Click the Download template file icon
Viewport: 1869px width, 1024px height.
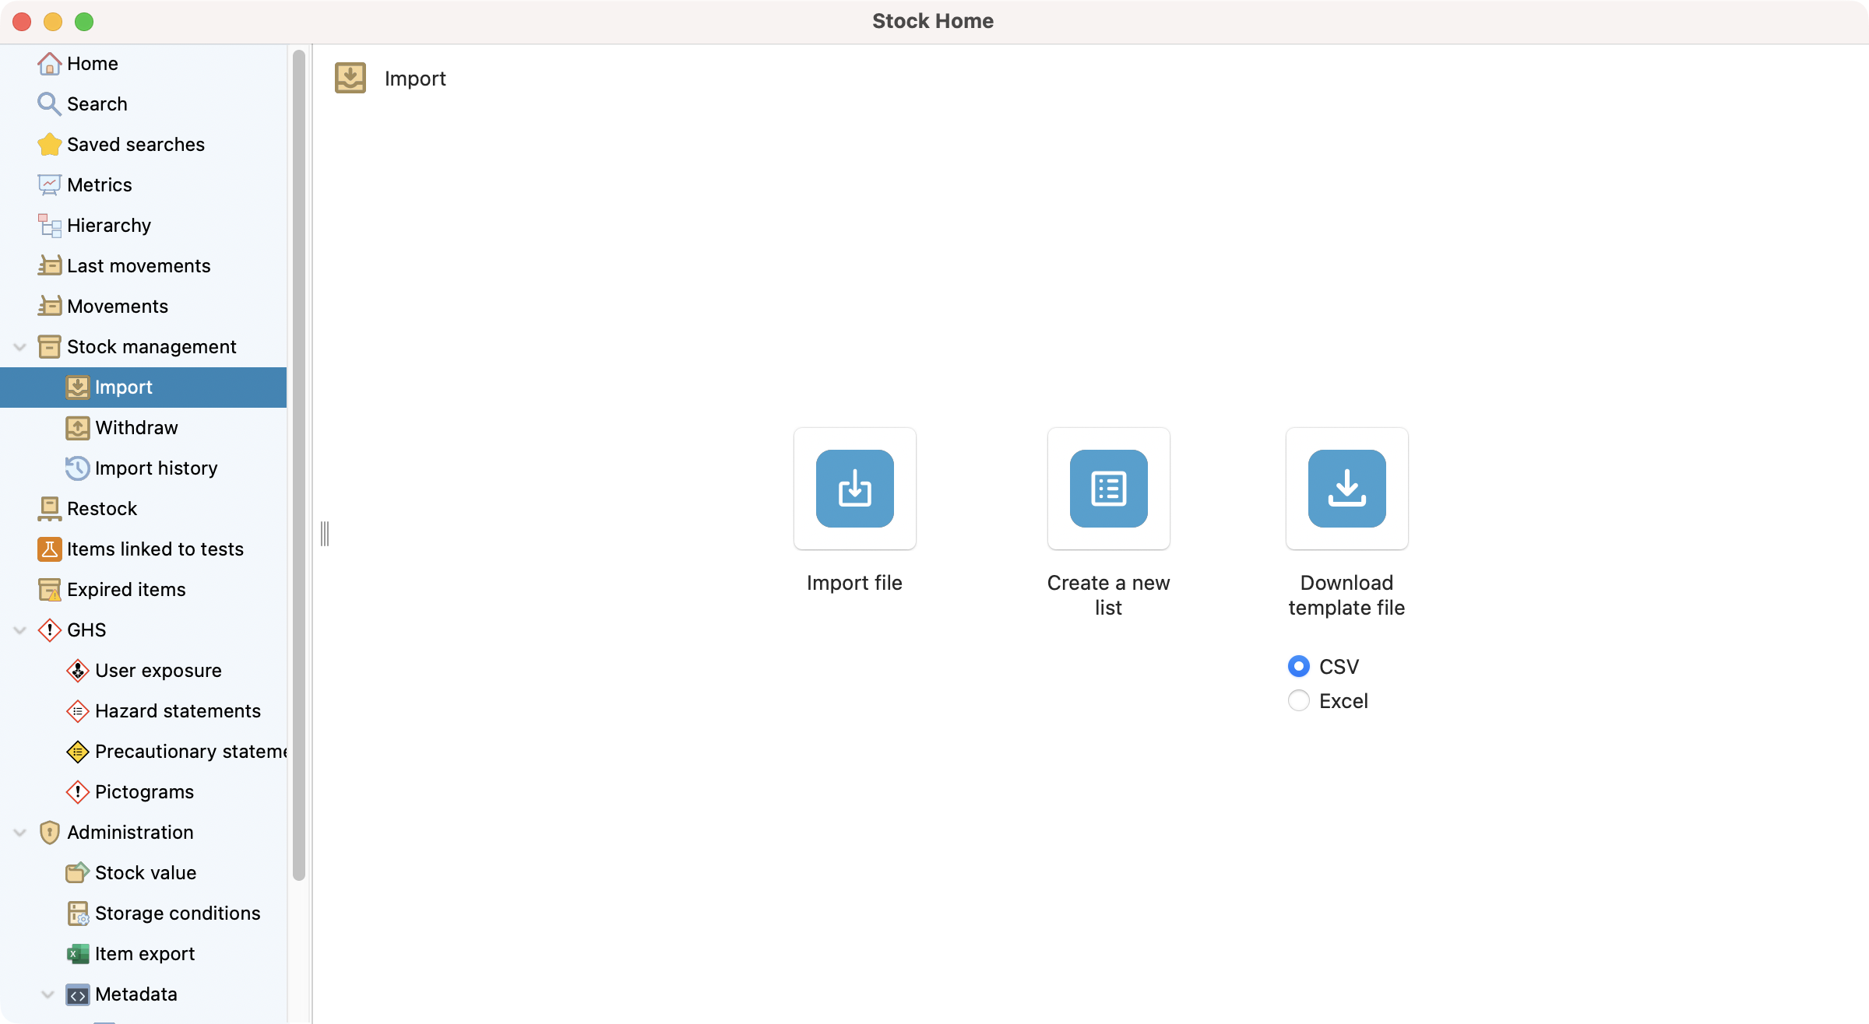[1346, 489]
